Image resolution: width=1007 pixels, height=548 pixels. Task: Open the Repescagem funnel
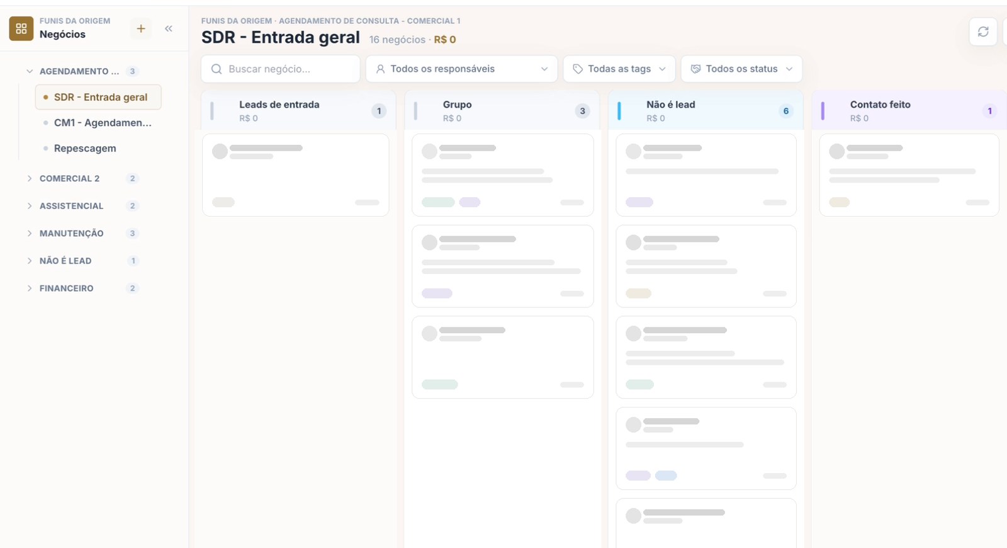coord(98,149)
